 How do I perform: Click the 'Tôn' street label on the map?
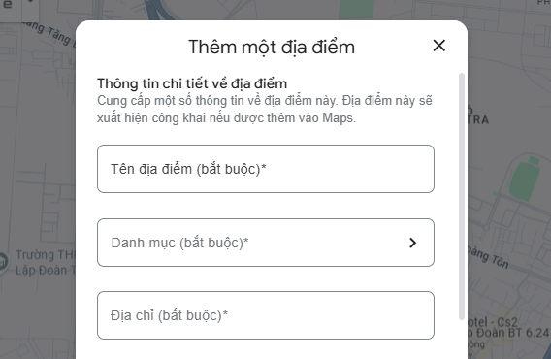click(x=500, y=261)
